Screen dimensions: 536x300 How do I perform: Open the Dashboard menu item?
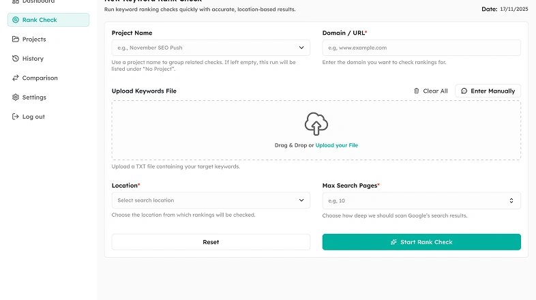tap(38, 2)
